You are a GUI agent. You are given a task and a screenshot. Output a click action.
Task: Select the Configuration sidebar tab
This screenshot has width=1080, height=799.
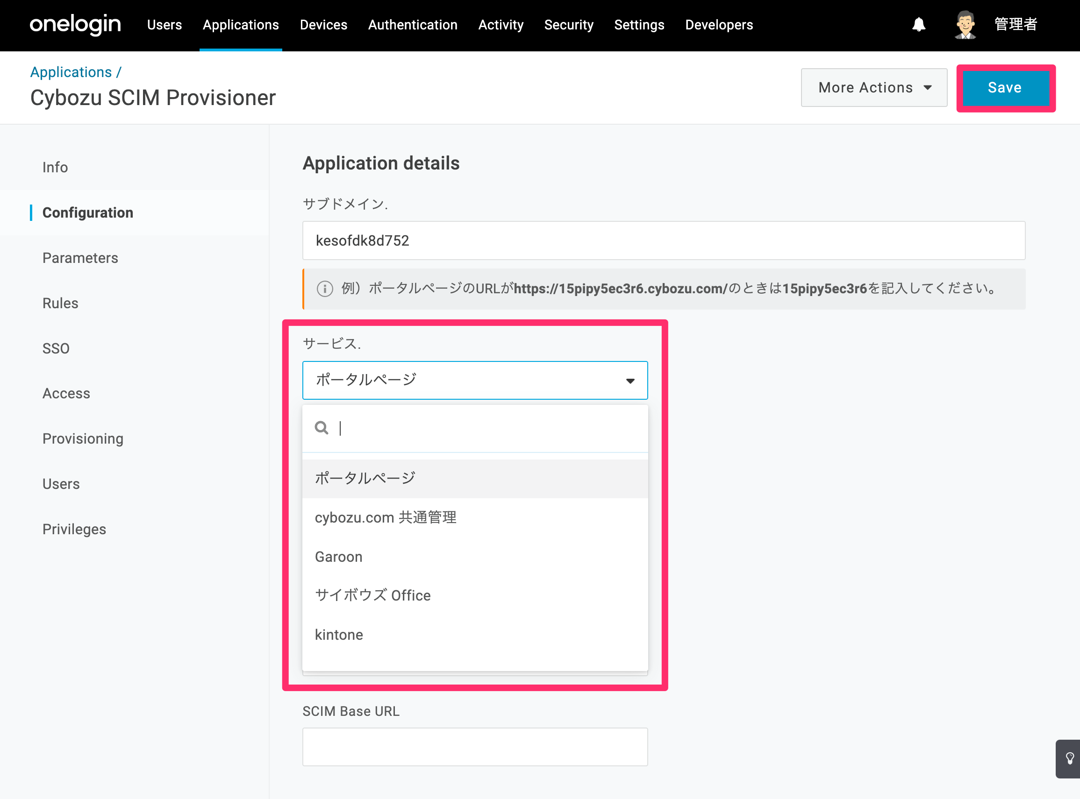(x=87, y=213)
